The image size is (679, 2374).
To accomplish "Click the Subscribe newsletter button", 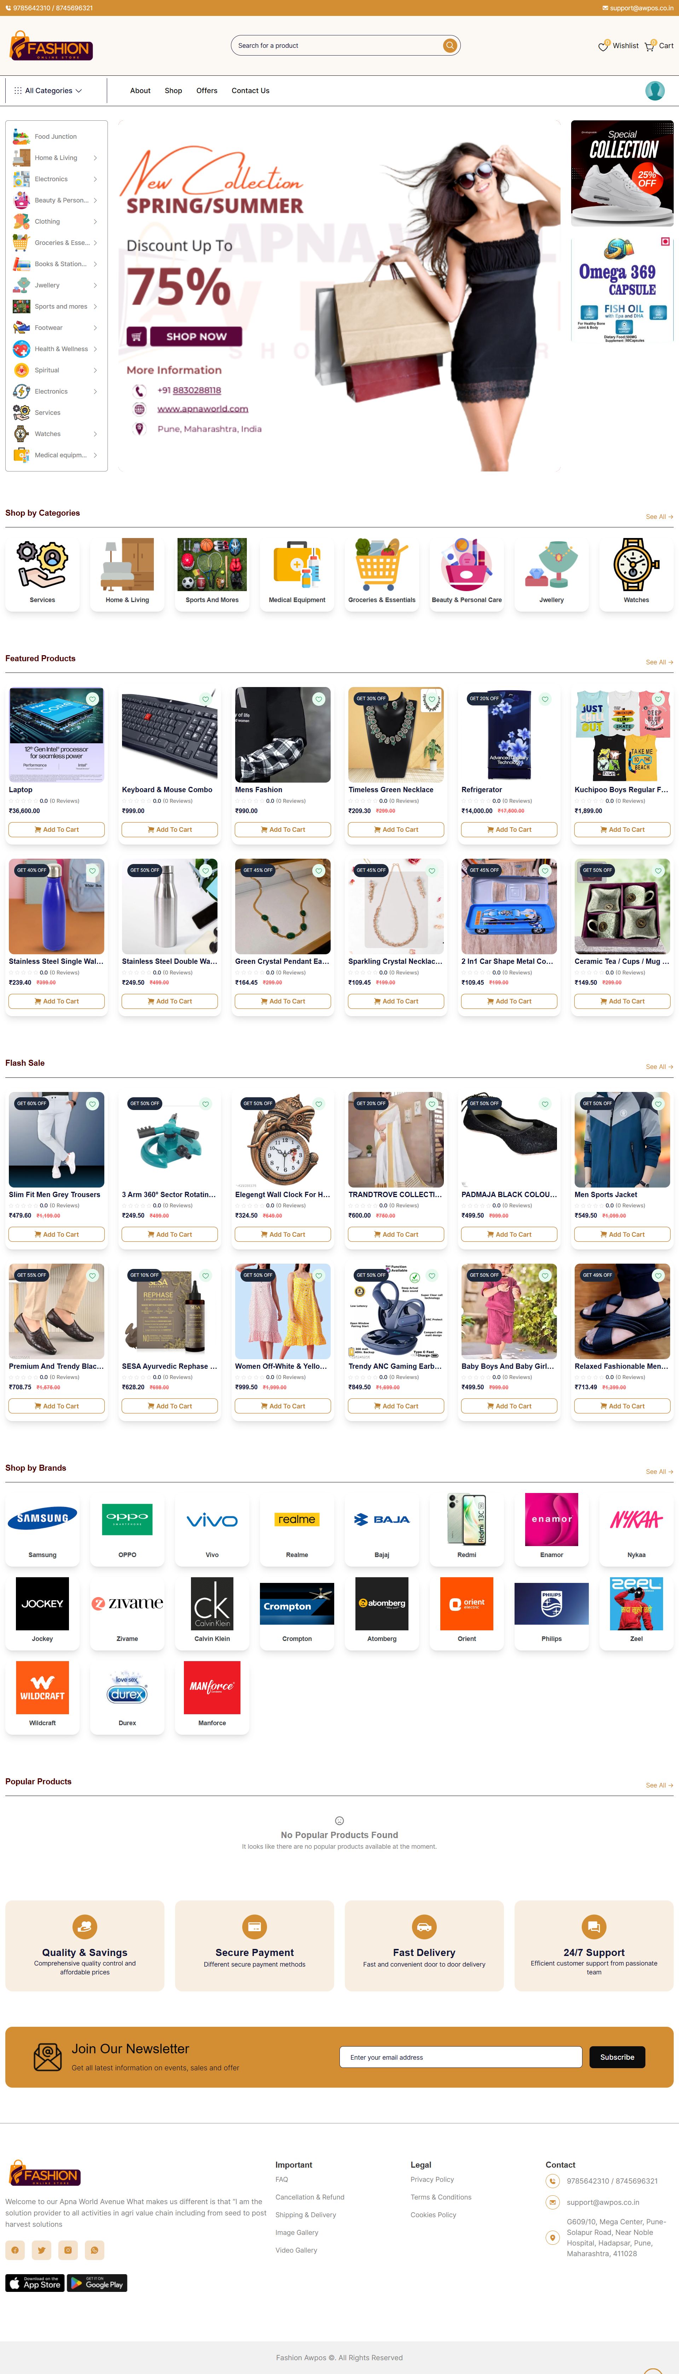I will pos(617,2057).
